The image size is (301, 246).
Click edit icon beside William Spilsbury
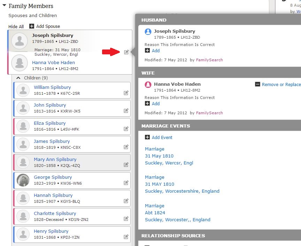pyautogui.click(x=126, y=93)
